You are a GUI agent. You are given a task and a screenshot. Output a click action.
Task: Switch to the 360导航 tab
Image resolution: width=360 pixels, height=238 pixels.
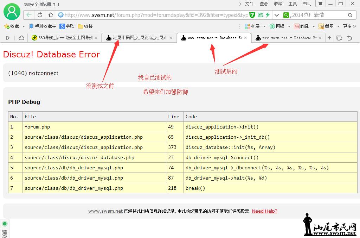point(64,38)
